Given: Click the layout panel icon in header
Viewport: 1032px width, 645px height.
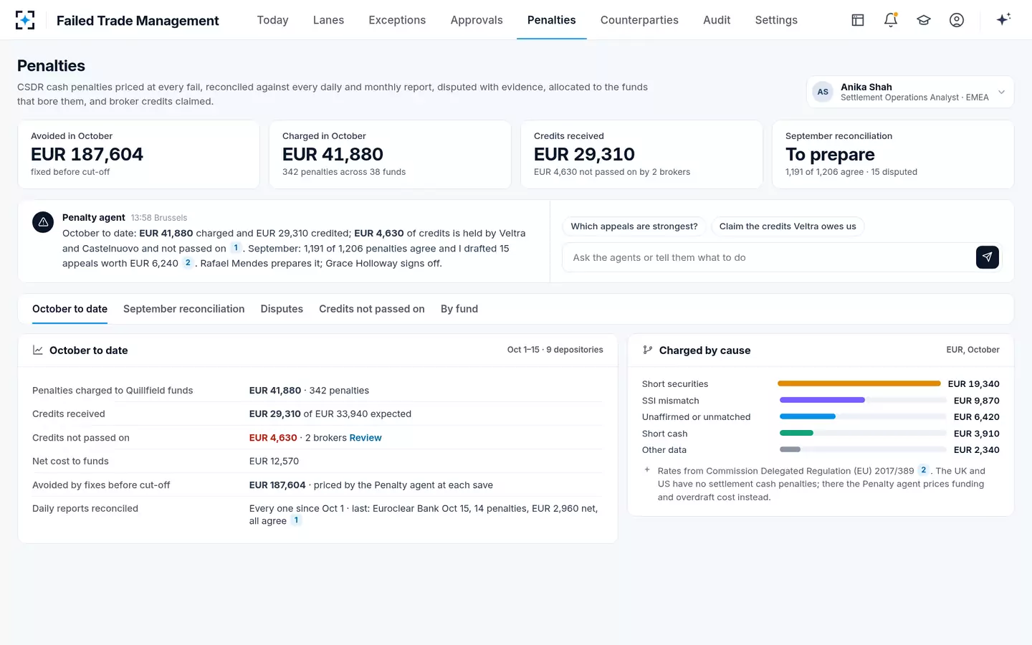Looking at the screenshot, I should pyautogui.click(x=858, y=20).
